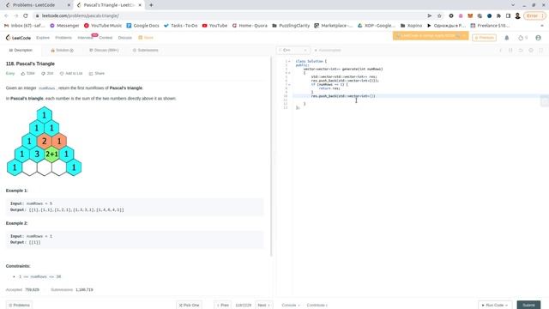Screen dimensions: 549x309
Task: Dislike the problem with thumbs down
Action: pos(43,74)
